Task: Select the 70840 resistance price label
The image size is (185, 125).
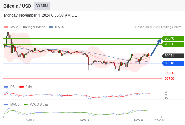Action: [173, 38]
